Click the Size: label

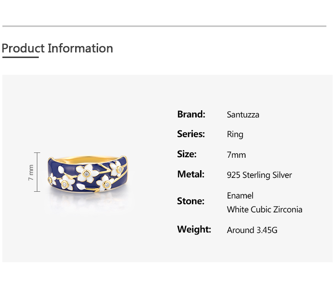(x=187, y=154)
